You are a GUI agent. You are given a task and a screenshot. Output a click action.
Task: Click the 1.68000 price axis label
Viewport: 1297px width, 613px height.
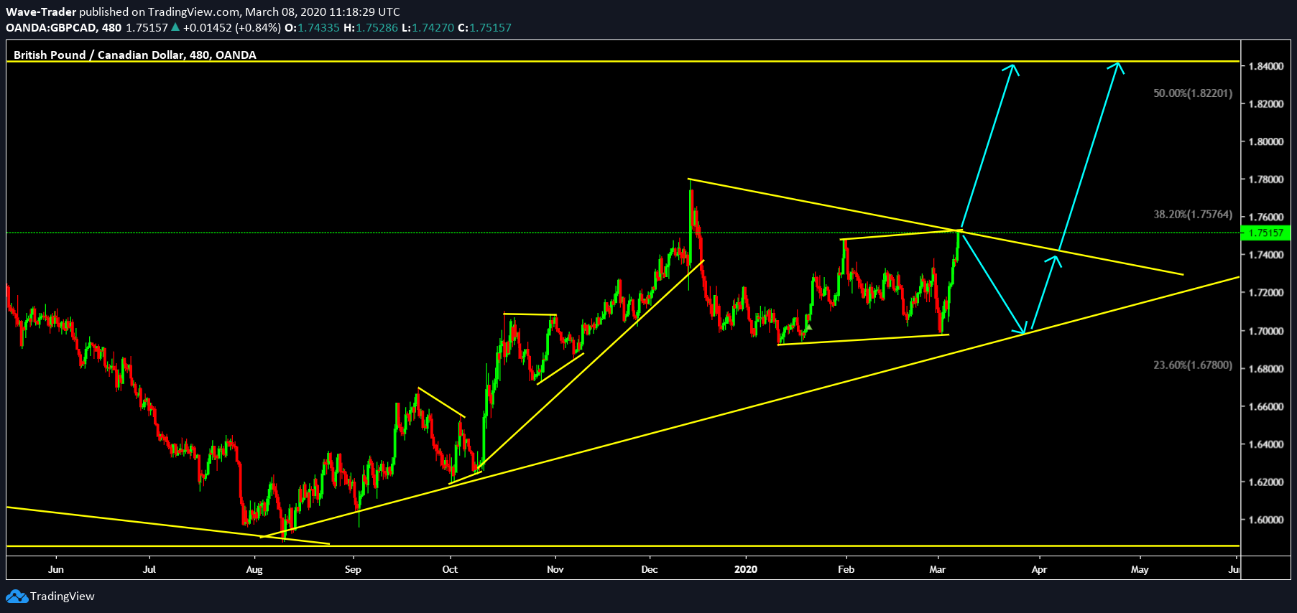coord(1266,369)
